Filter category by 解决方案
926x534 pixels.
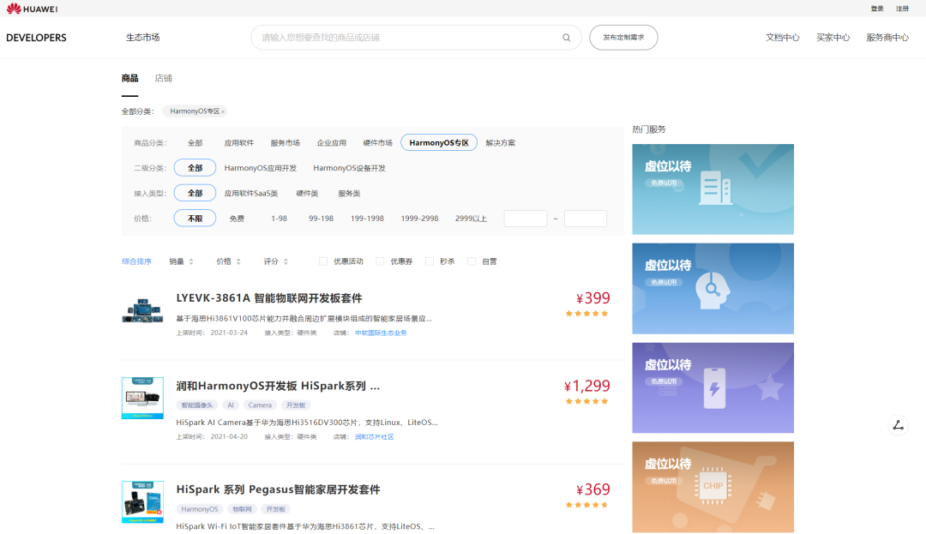point(500,143)
